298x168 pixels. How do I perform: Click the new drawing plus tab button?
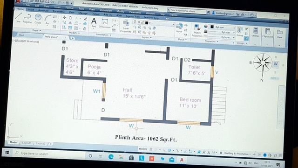(73, 38)
